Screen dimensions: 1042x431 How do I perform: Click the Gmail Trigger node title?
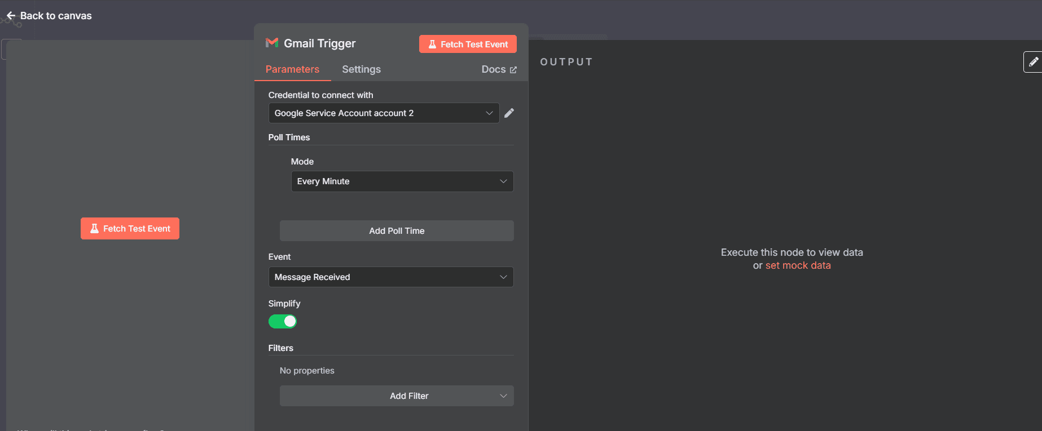coord(320,43)
